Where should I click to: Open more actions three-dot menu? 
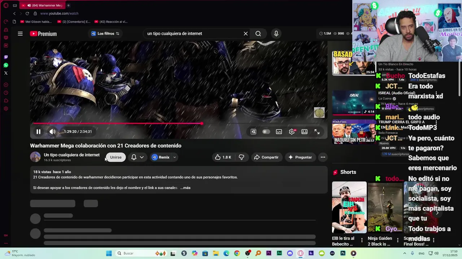coord(323,157)
